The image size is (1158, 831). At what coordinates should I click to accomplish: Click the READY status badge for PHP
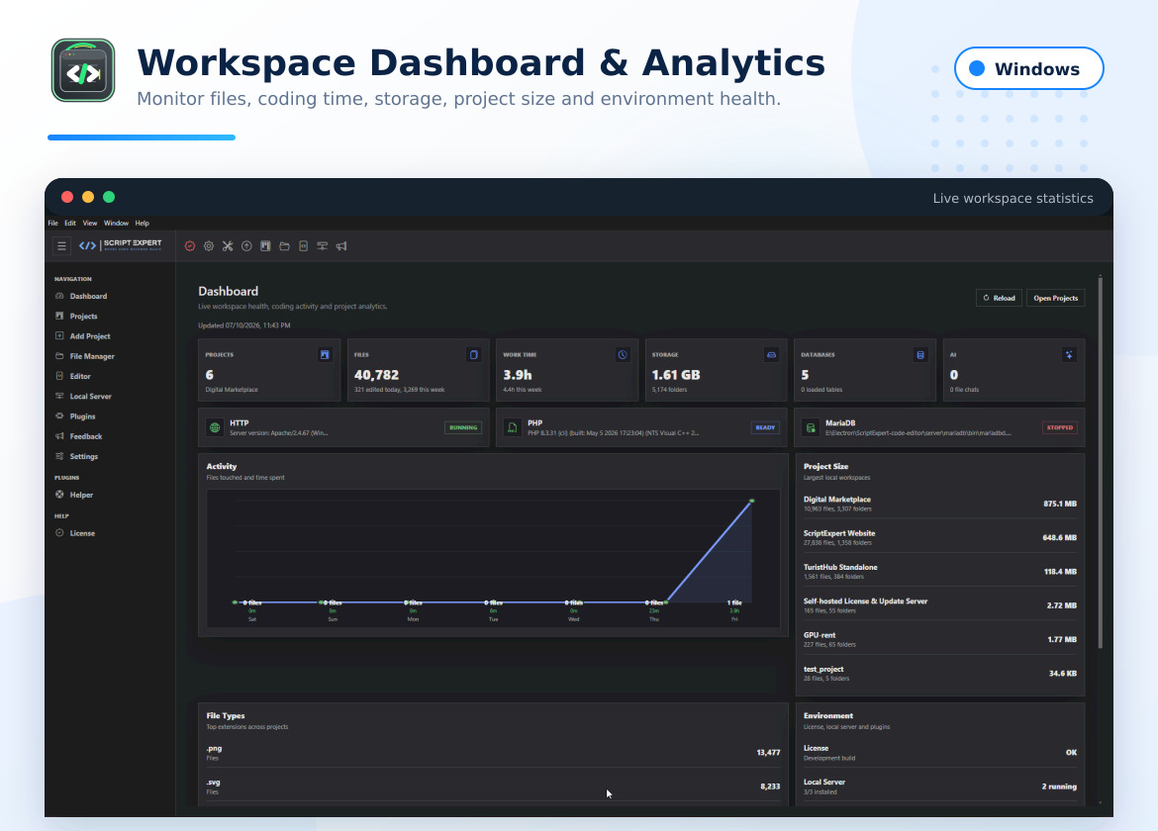point(765,427)
